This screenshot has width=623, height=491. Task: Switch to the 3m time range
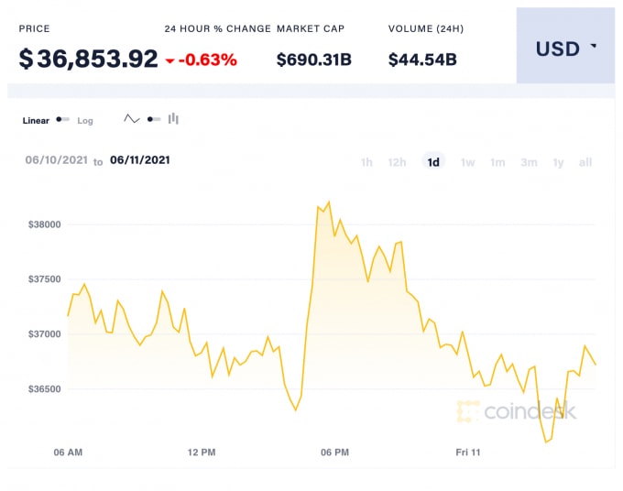(529, 162)
